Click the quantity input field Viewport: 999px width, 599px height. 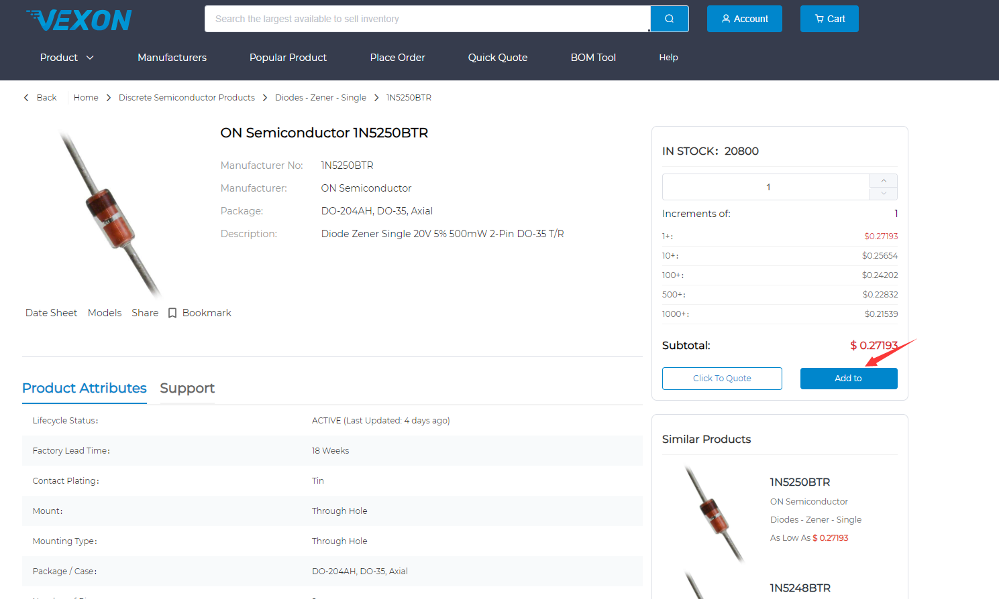coord(766,187)
